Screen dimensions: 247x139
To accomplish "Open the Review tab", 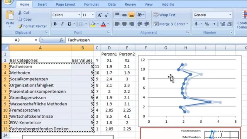I will point(130,4).
